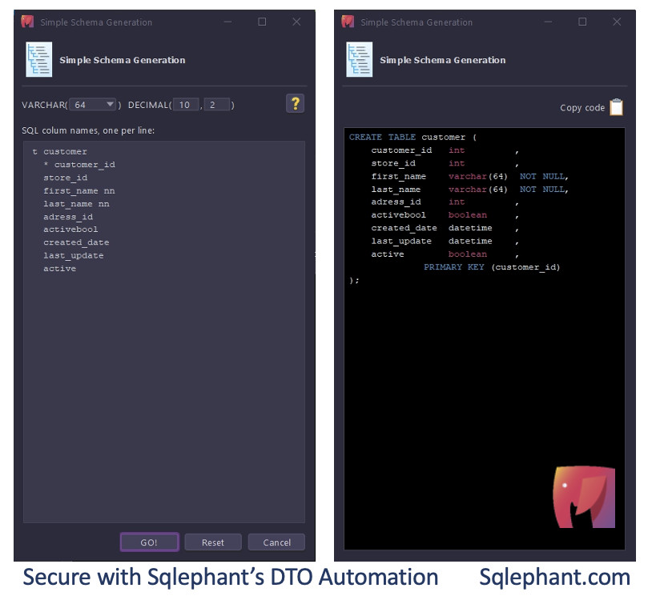Click the Sqlephant app icon in left window title bar
Screen dimensions: 652x600
27,22
